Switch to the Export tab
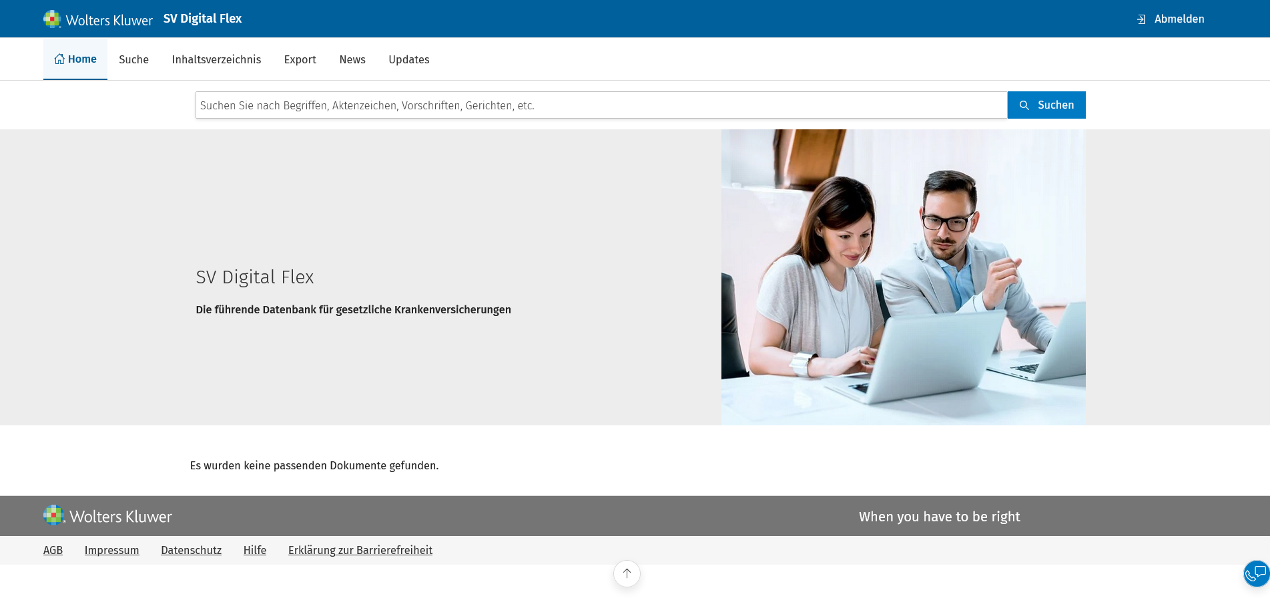Screen dimensions: 1270x598 click(300, 59)
